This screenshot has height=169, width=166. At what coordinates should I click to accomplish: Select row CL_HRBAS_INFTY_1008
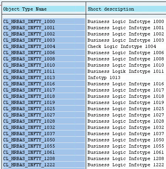[44, 59]
